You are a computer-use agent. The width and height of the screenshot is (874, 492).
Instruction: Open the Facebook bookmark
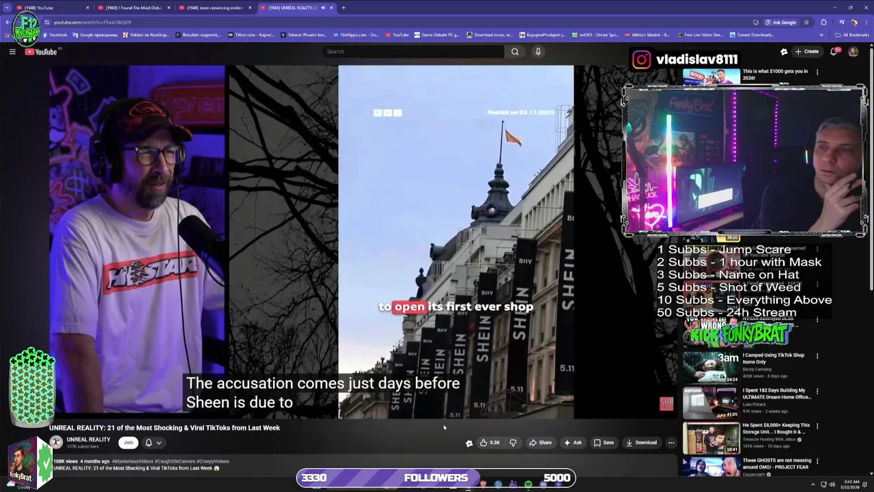54,35
